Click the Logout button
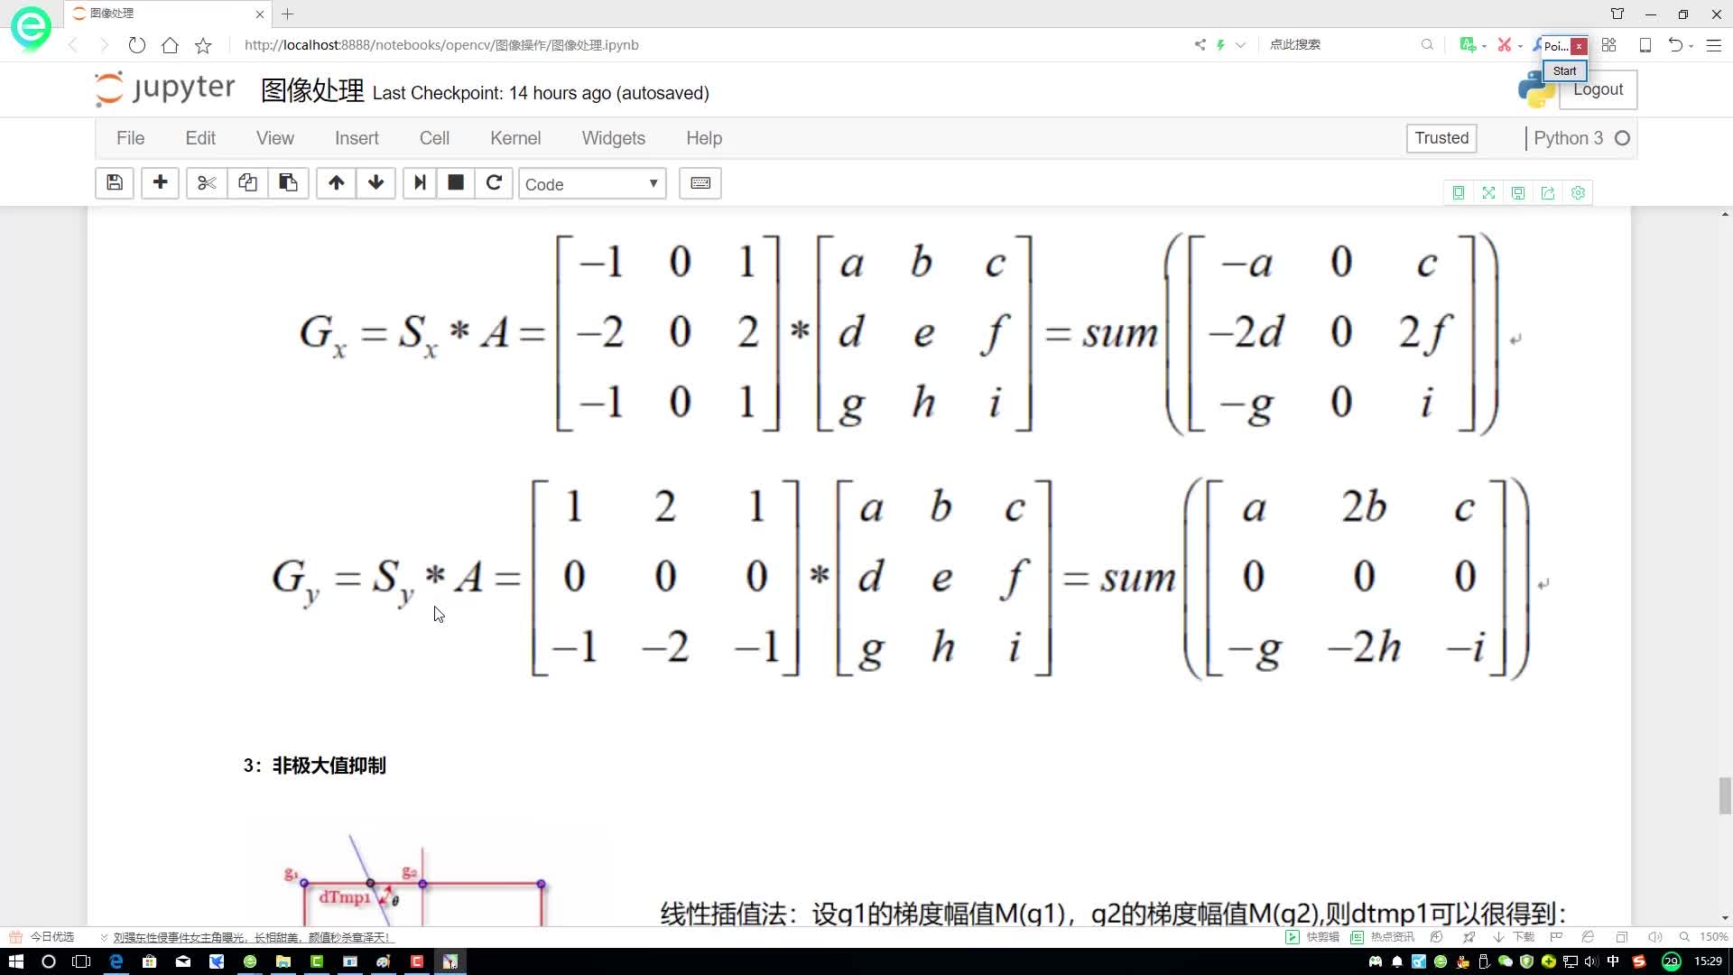The height and width of the screenshot is (975, 1733). [x=1598, y=89]
